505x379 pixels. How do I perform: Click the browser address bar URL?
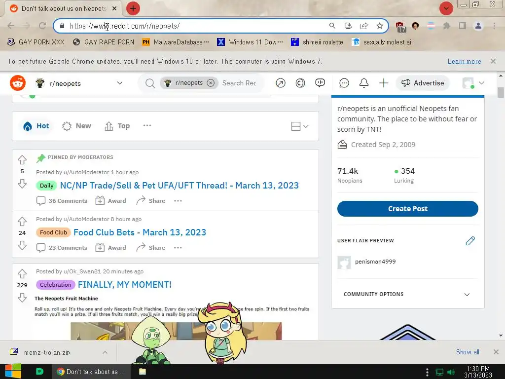(125, 26)
